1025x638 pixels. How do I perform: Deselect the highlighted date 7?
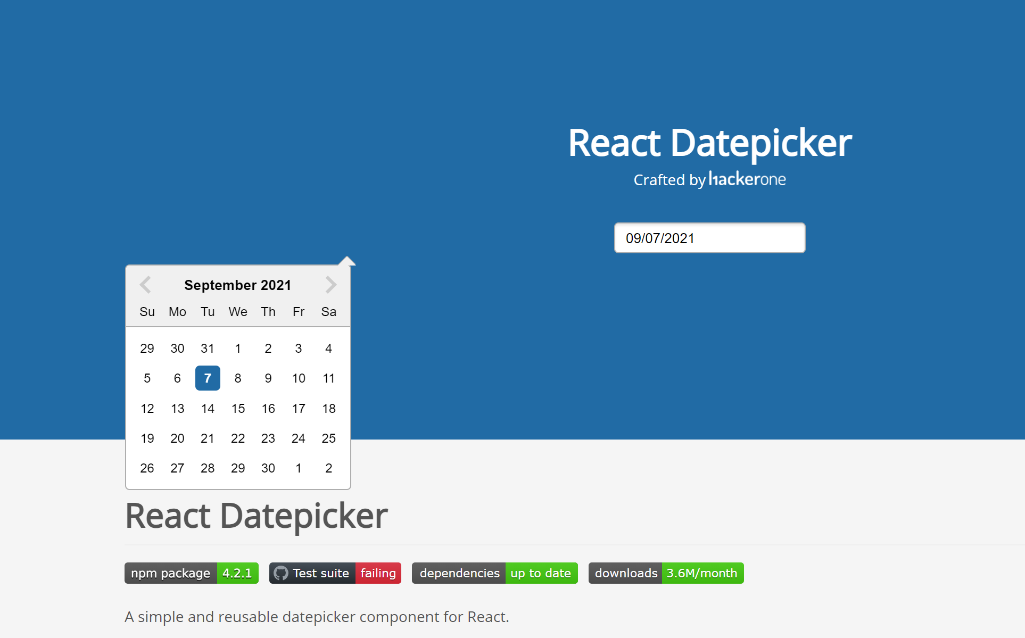pyautogui.click(x=208, y=378)
